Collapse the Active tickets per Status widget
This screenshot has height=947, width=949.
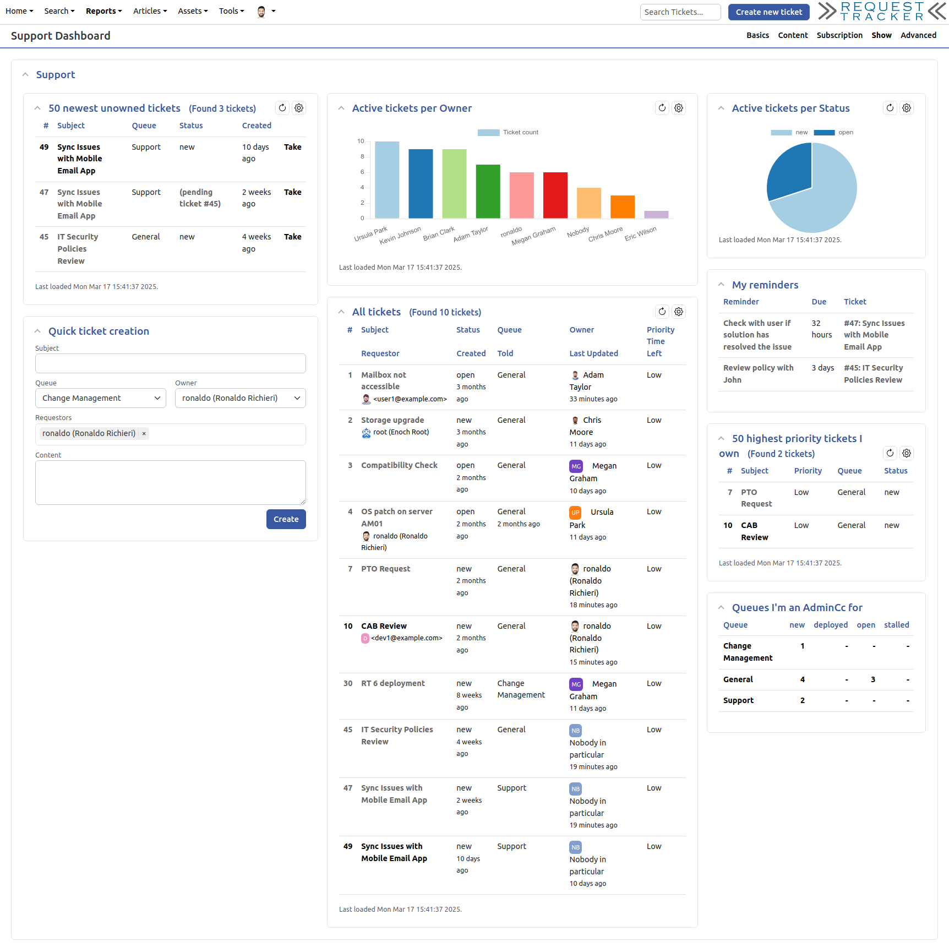pyautogui.click(x=721, y=108)
